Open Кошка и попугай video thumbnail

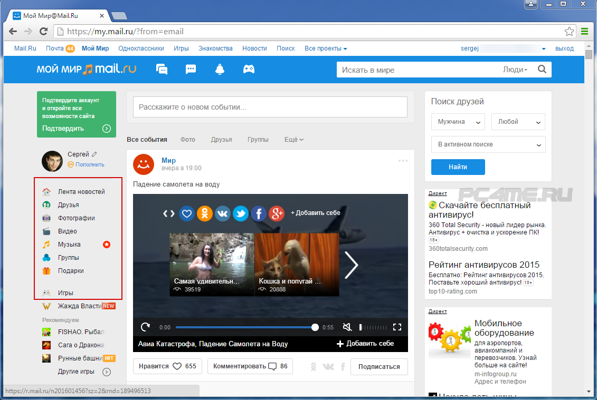pos(297,265)
